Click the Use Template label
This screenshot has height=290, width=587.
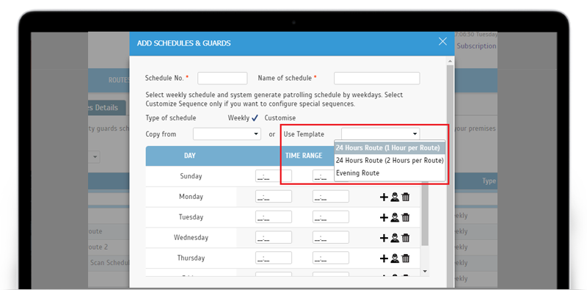304,134
